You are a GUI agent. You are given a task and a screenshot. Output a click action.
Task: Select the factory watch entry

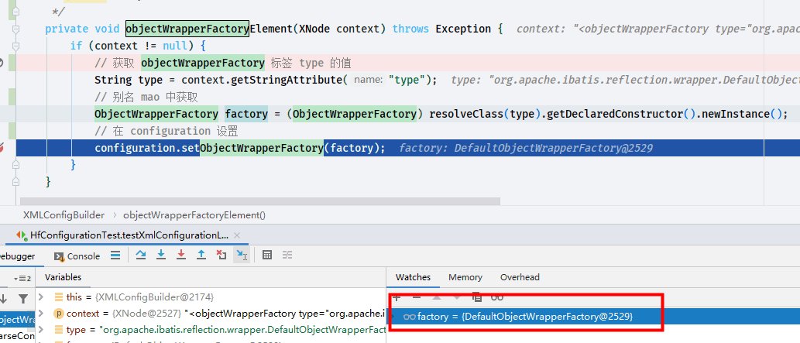coord(526,317)
